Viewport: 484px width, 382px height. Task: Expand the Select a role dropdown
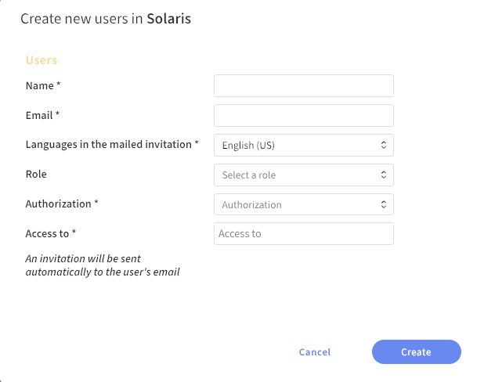click(303, 175)
